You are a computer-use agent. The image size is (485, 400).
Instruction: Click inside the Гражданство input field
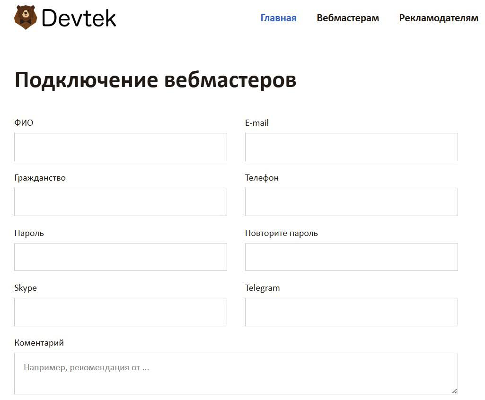pyautogui.click(x=120, y=201)
